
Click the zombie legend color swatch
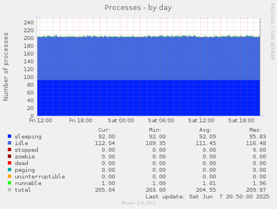[x=9, y=156]
